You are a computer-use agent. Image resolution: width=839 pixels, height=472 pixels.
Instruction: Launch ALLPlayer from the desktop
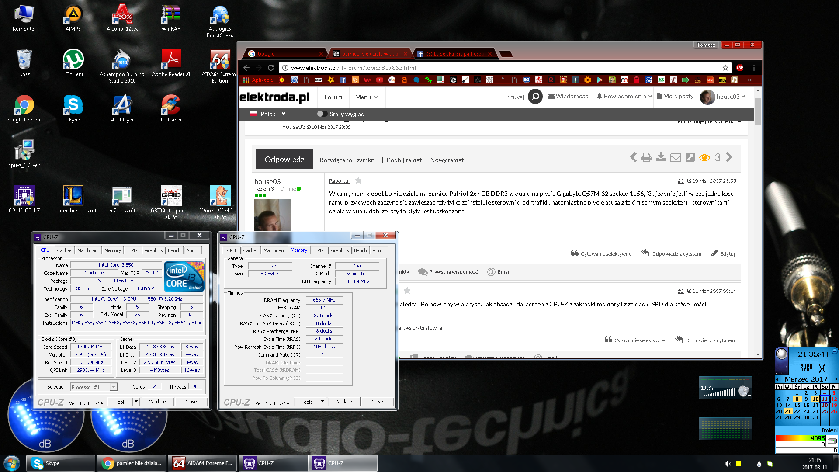click(122, 109)
